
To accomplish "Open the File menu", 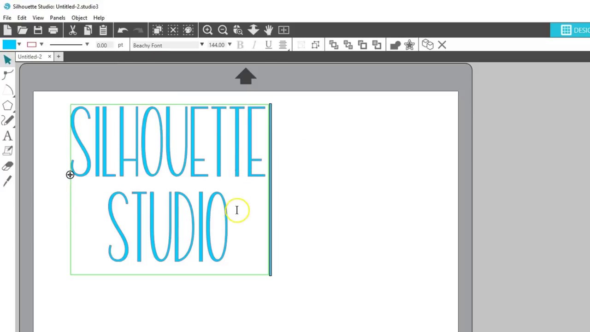I will 7,18.
